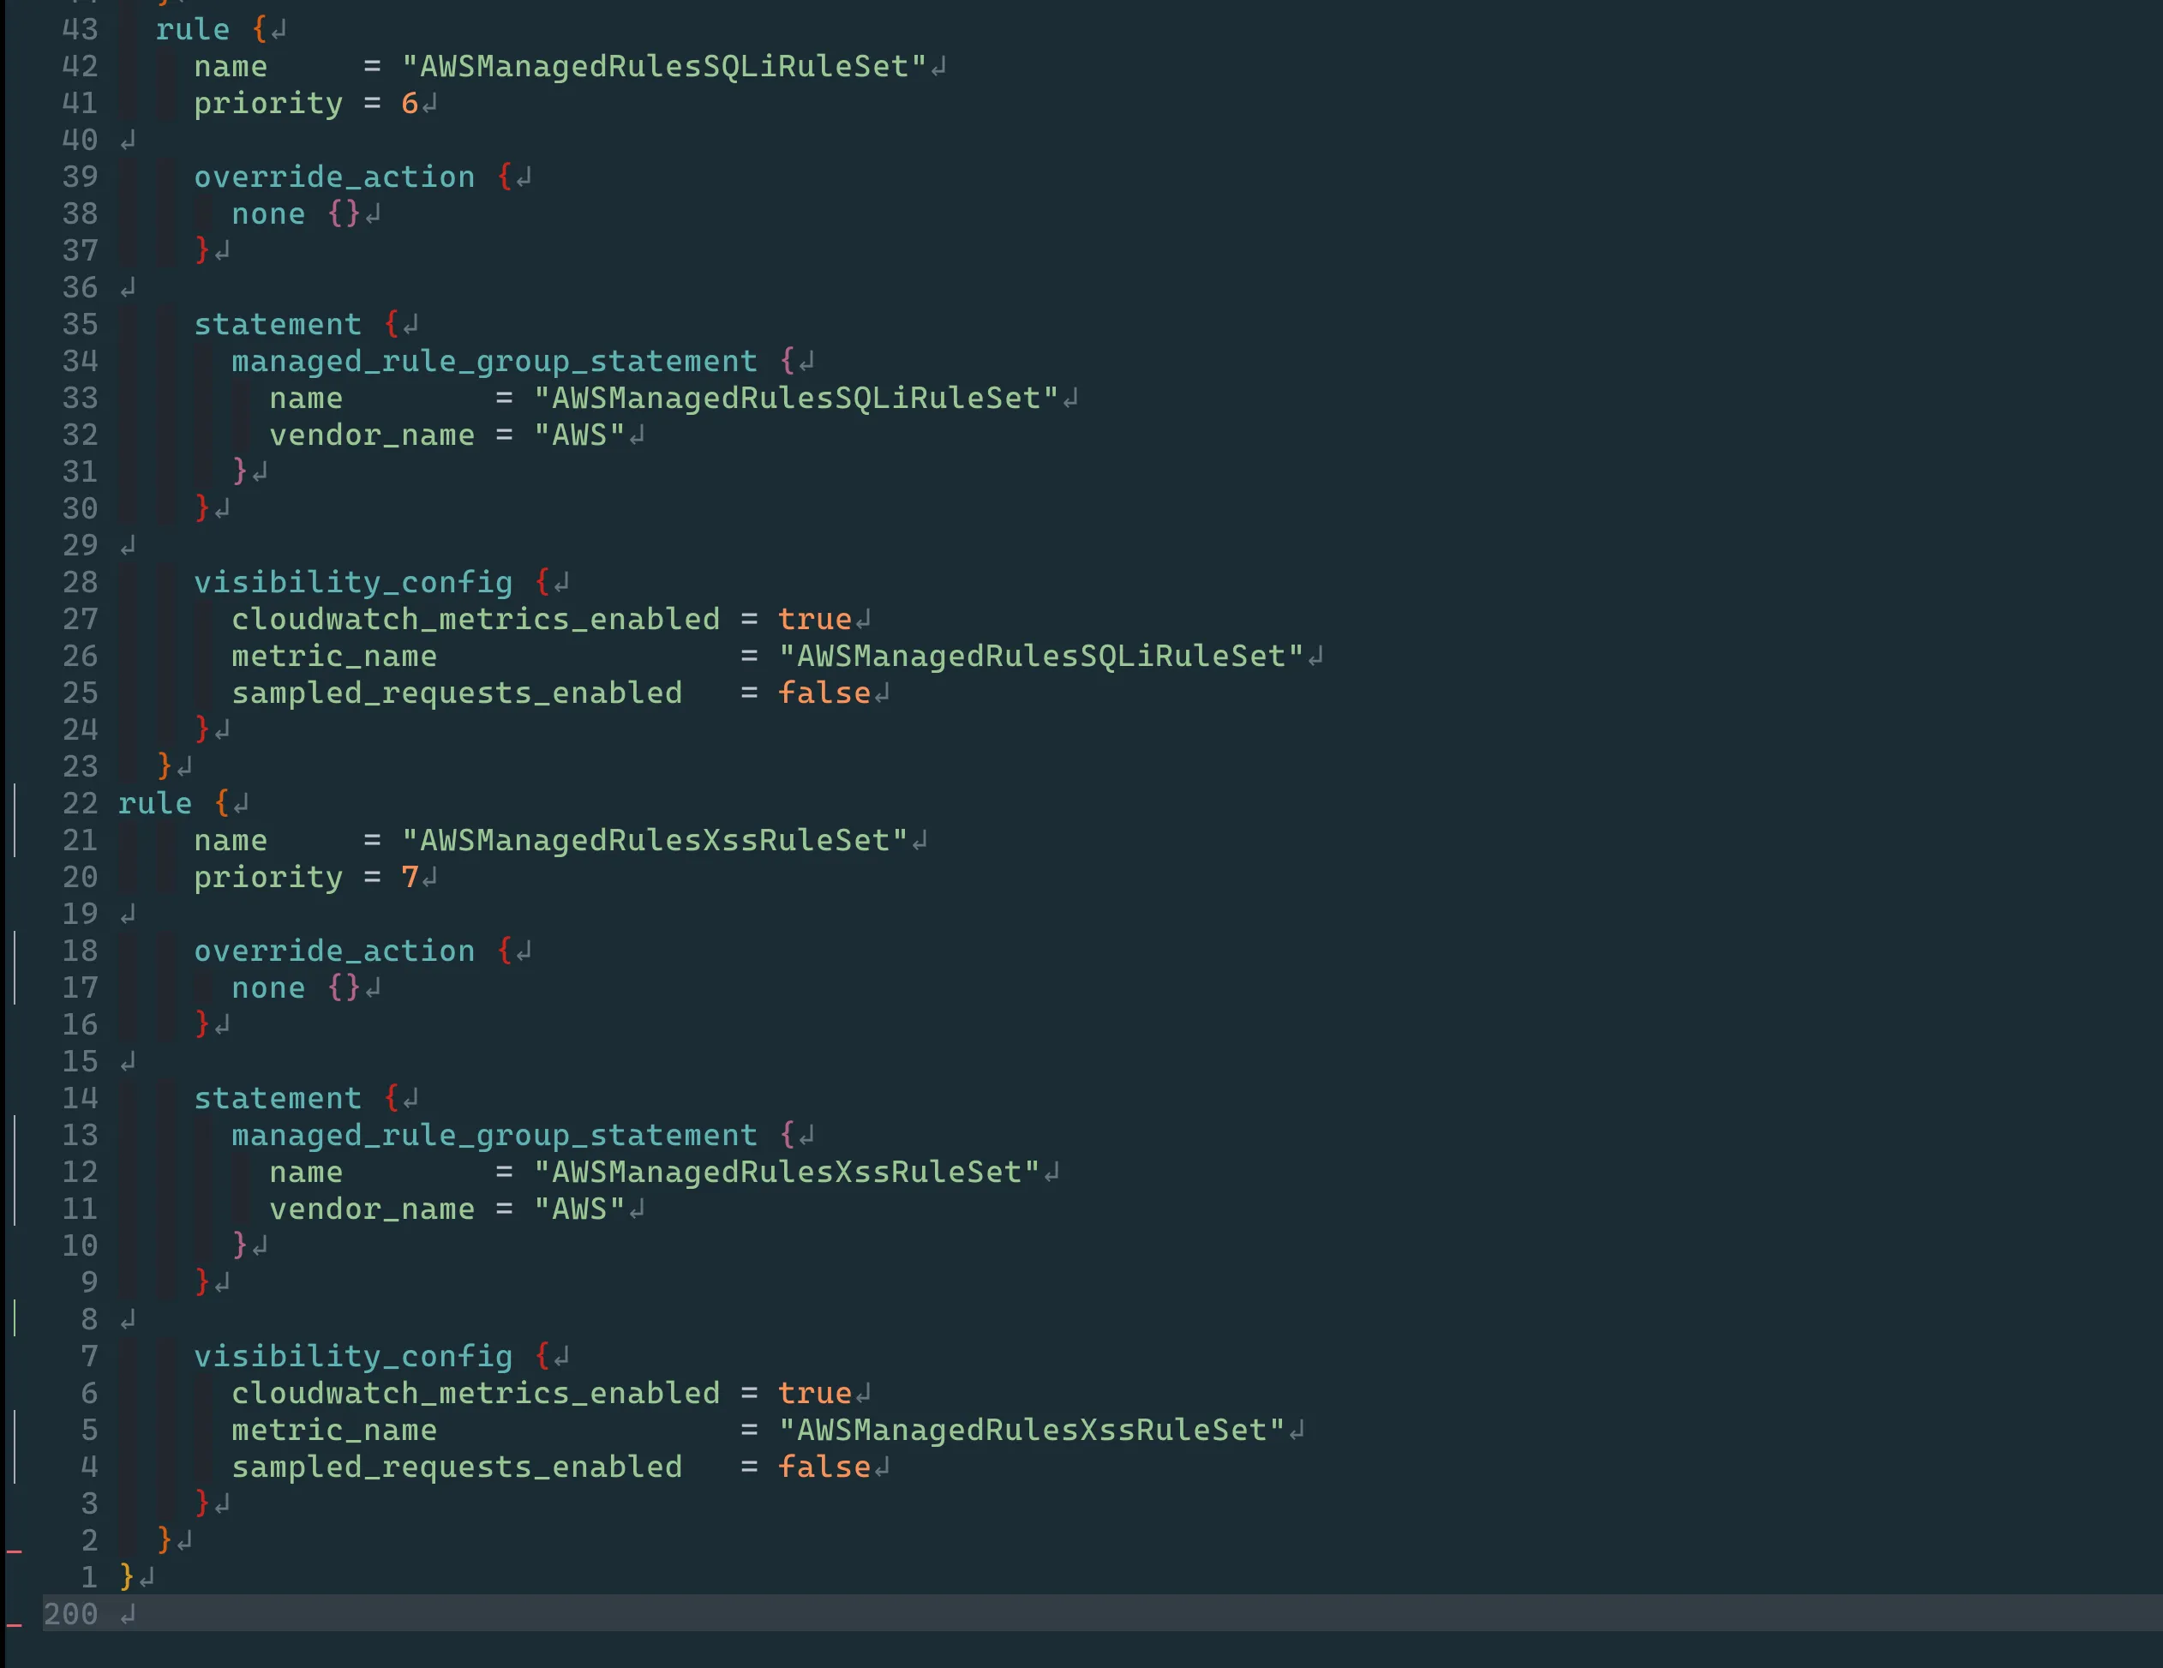Select the "name" attribute on line 12
The image size is (2163, 1668).
click(x=306, y=1172)
